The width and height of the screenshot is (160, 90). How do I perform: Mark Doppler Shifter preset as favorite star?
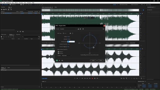click(x=83, y=29)
